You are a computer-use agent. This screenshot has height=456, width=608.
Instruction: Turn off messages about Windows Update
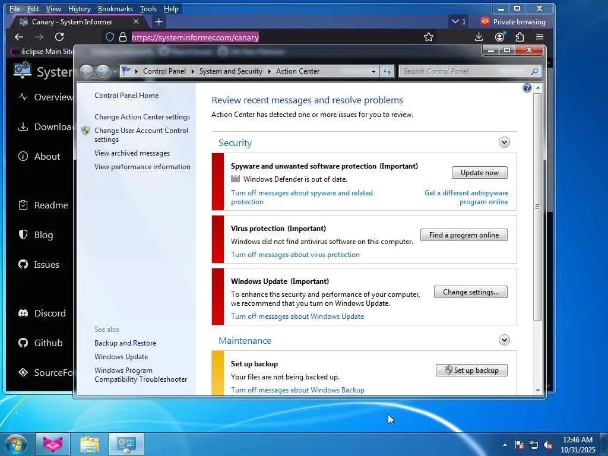[x=297, y=316]
